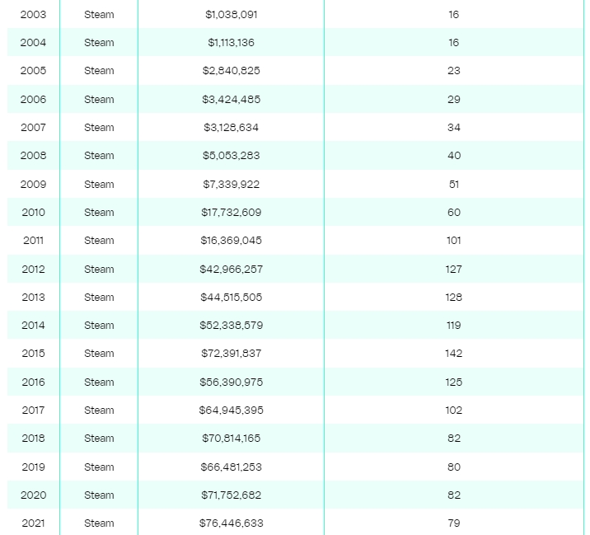Click the $76,446,633 amount for 2021

tap(231, 523)
